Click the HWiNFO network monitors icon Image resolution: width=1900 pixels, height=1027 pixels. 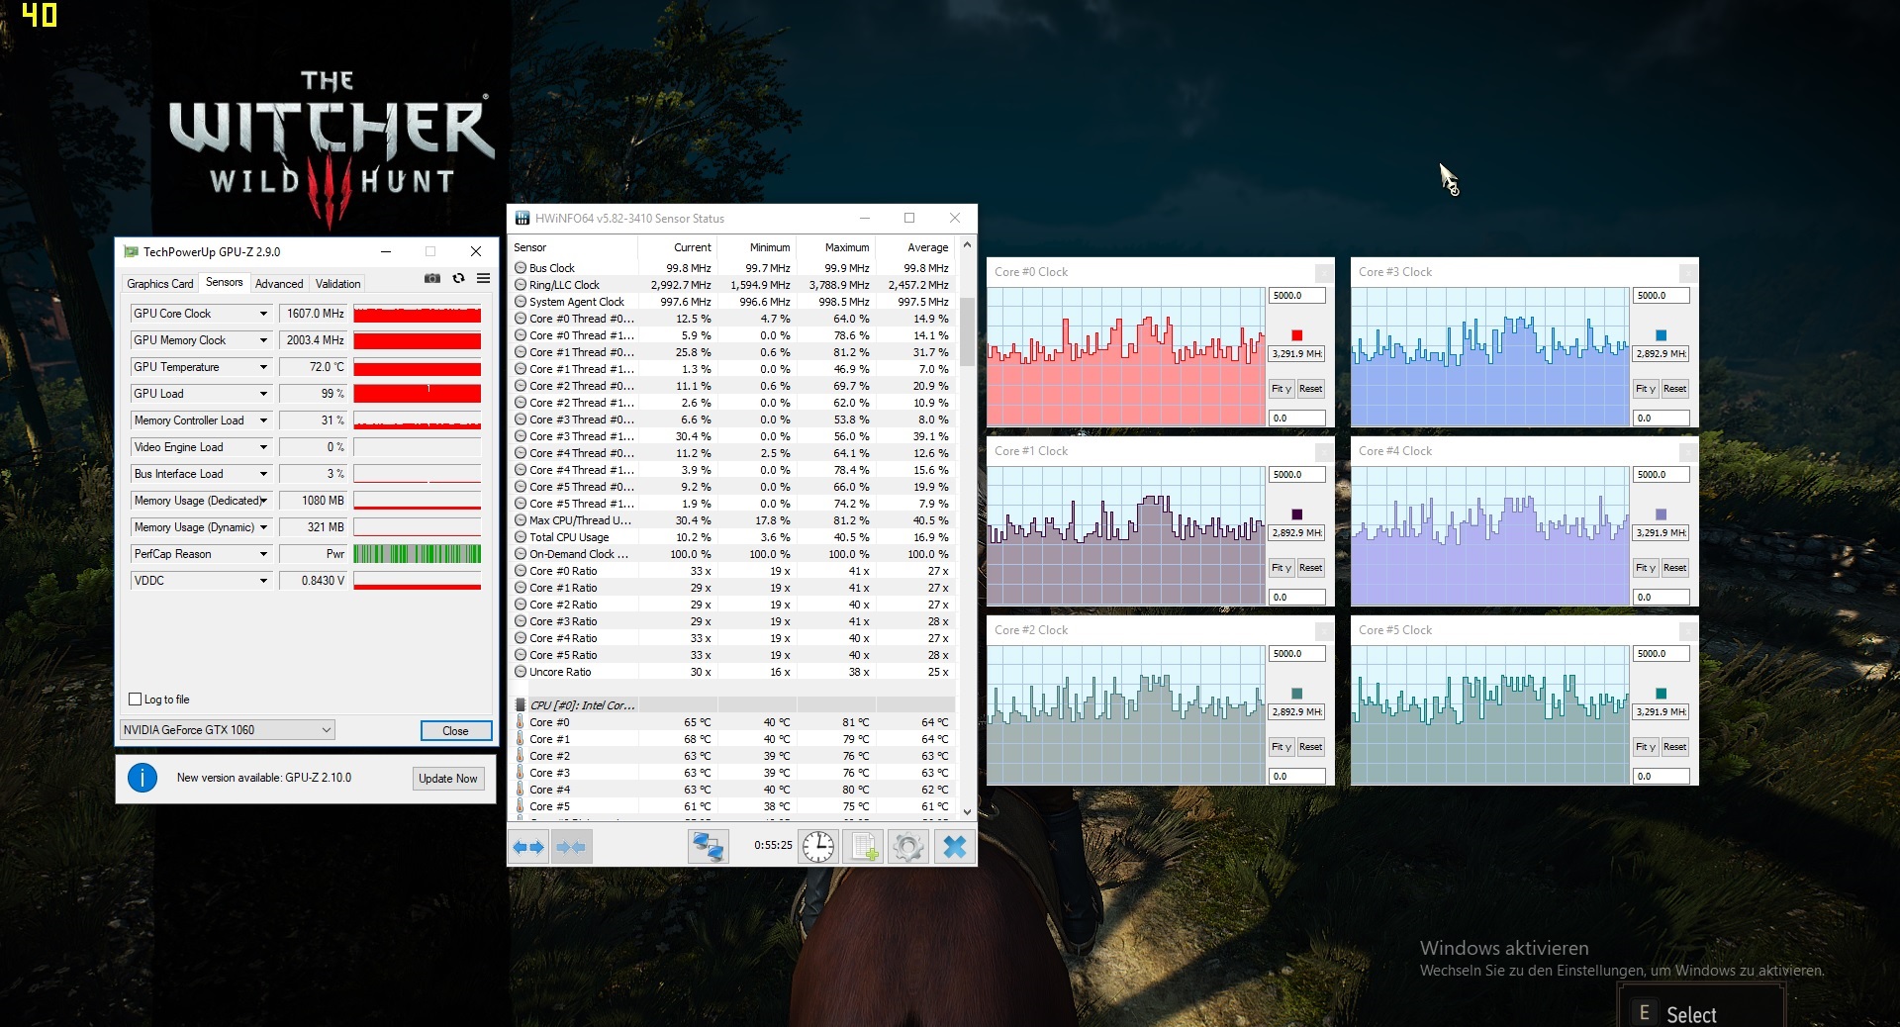point(708,847)
